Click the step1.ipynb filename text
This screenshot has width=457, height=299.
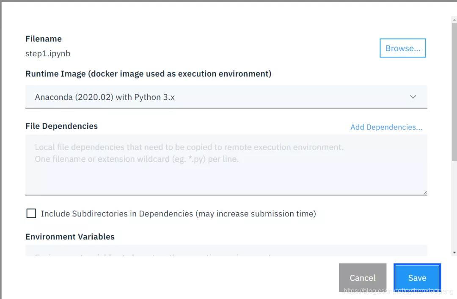(48, 53)
